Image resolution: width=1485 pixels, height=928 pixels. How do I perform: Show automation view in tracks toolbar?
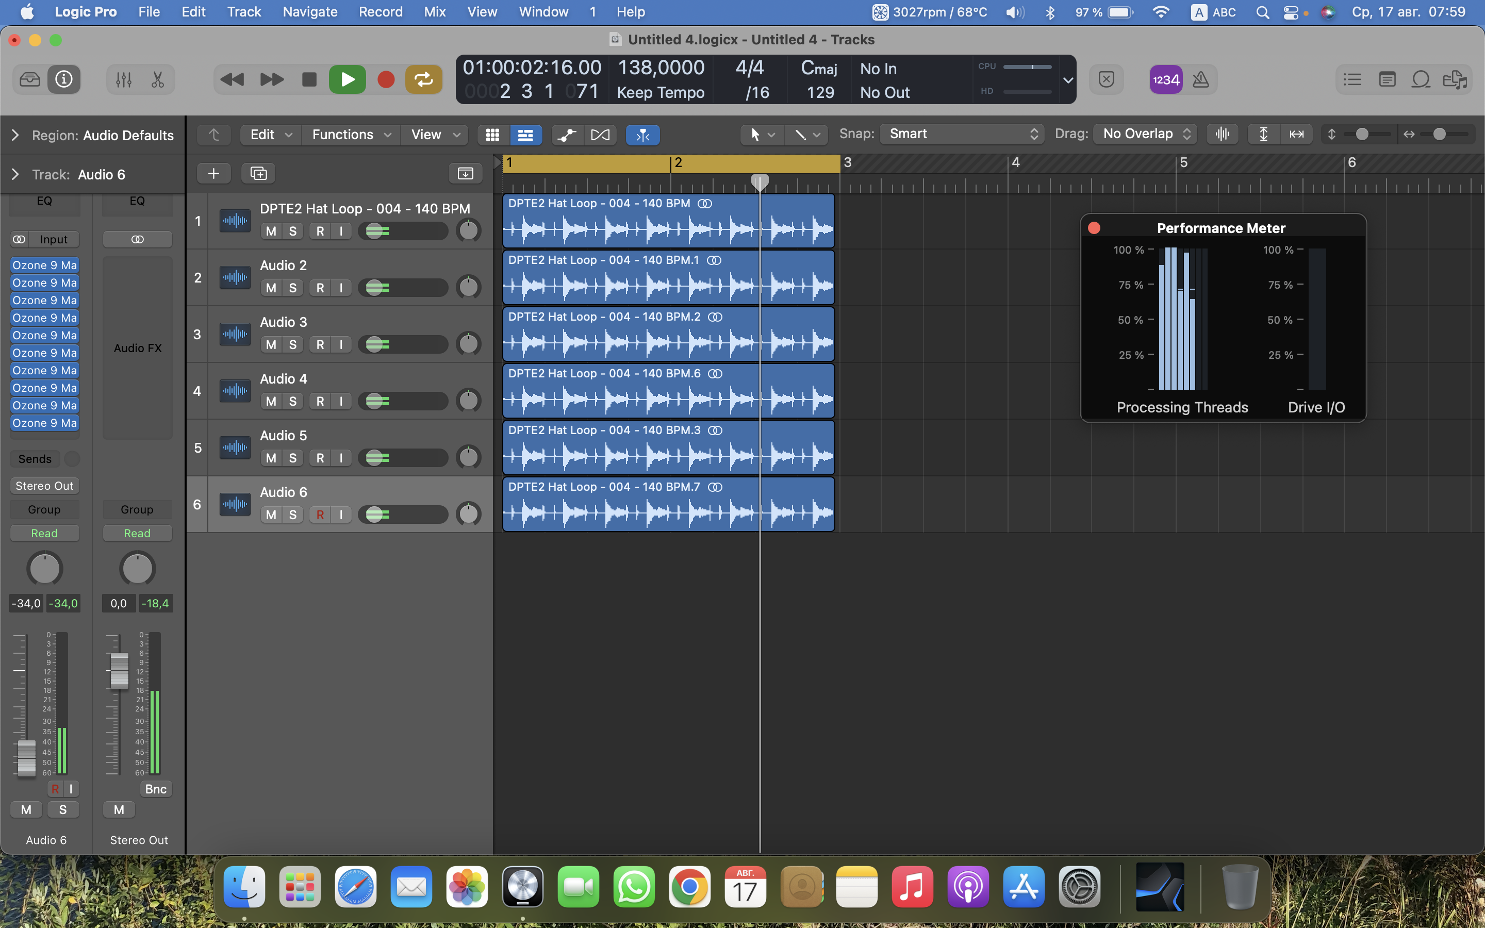(x=566, y=135)
